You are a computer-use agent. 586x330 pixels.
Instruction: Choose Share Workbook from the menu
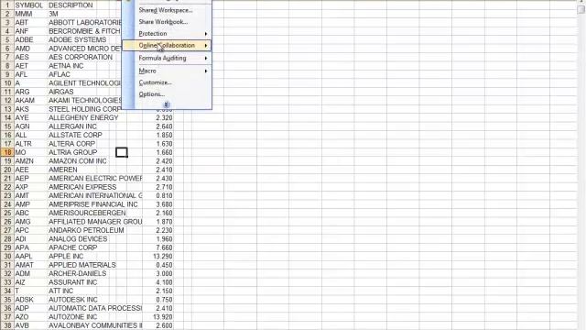(x=167, y=22)
